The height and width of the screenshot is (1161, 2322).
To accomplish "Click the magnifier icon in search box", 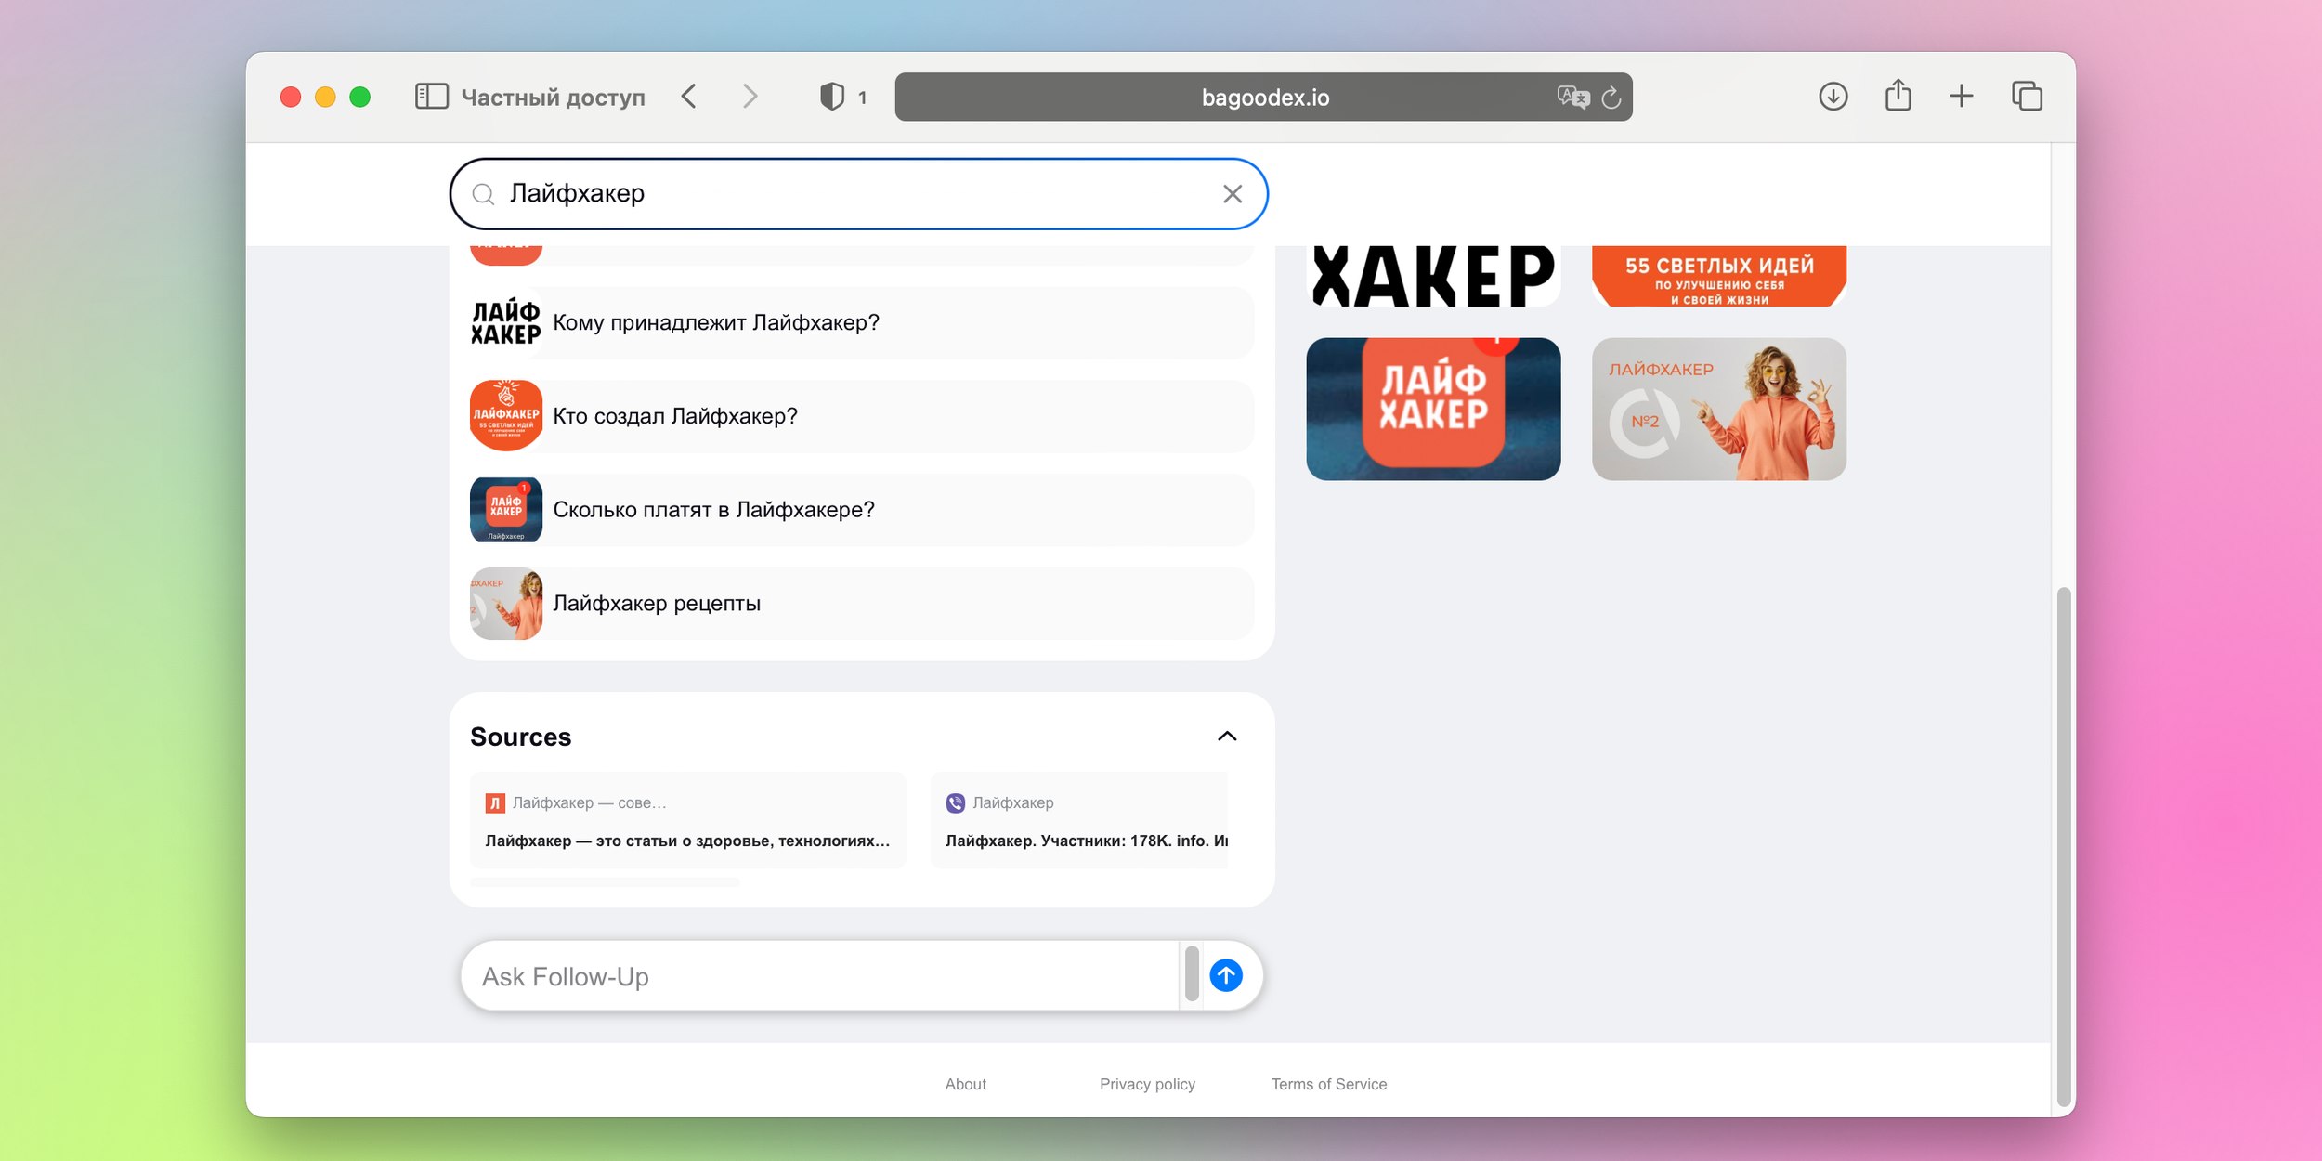I will 483,194.
